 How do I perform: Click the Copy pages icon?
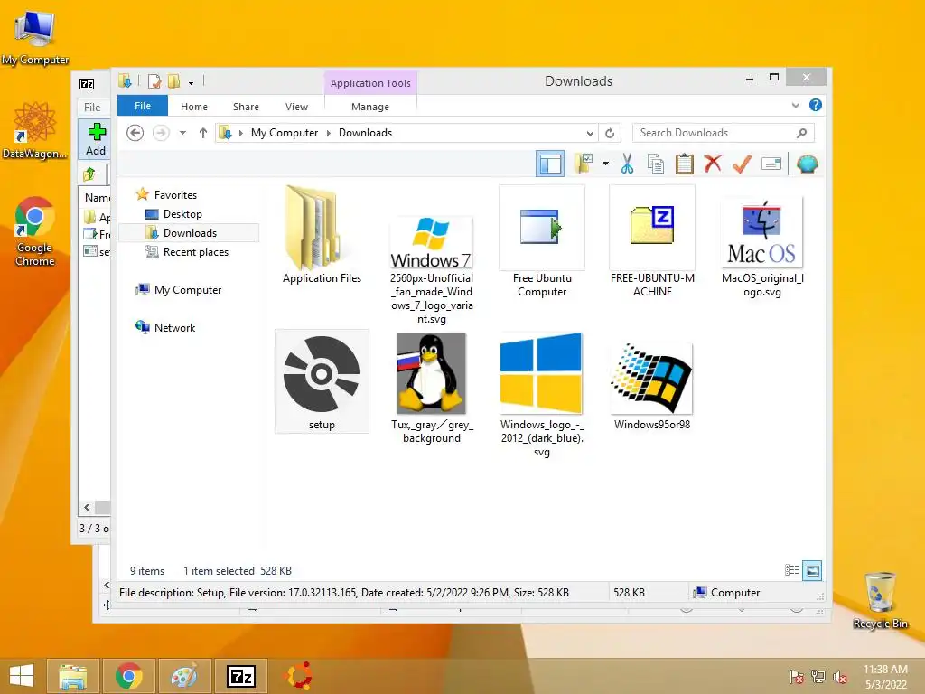pyautogui.click(x=656, y=164)
